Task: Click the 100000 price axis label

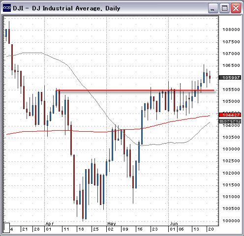Action: (x=231, y=221)
